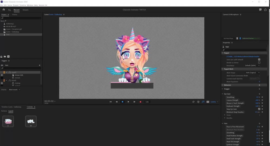Select Scene - Cat-gamer-girl in Project panel

click(x=14, y=29)
